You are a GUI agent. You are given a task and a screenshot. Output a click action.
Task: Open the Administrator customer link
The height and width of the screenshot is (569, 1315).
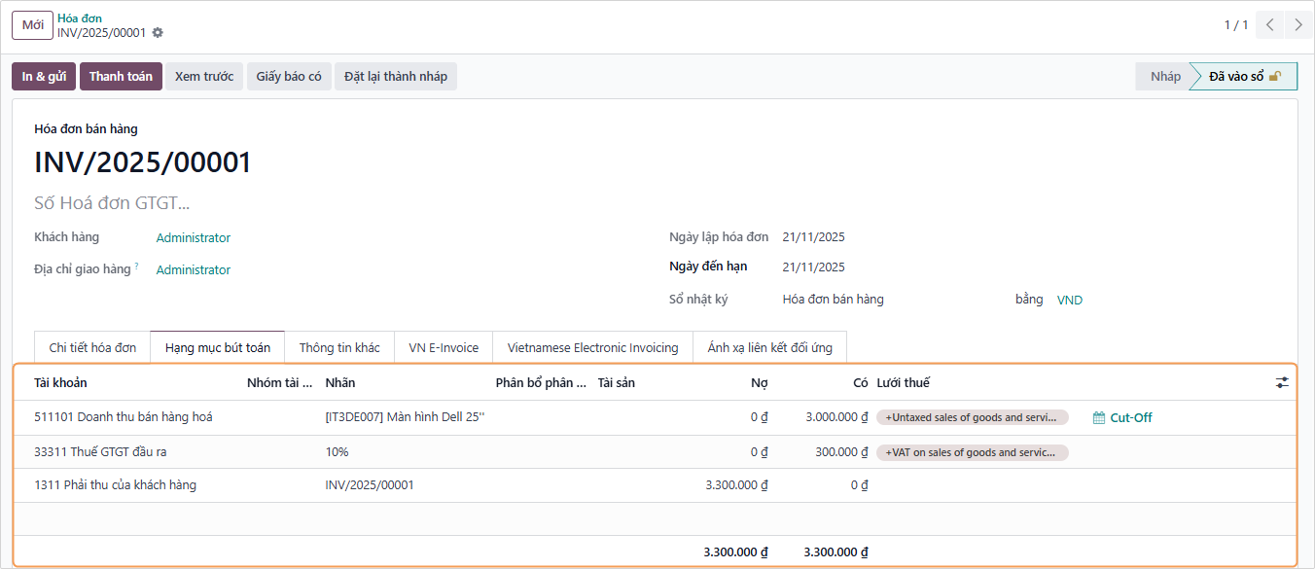click(x=194, y=238)
